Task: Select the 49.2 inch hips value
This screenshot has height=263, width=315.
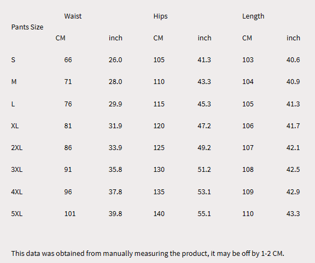Action: point(204,147)
